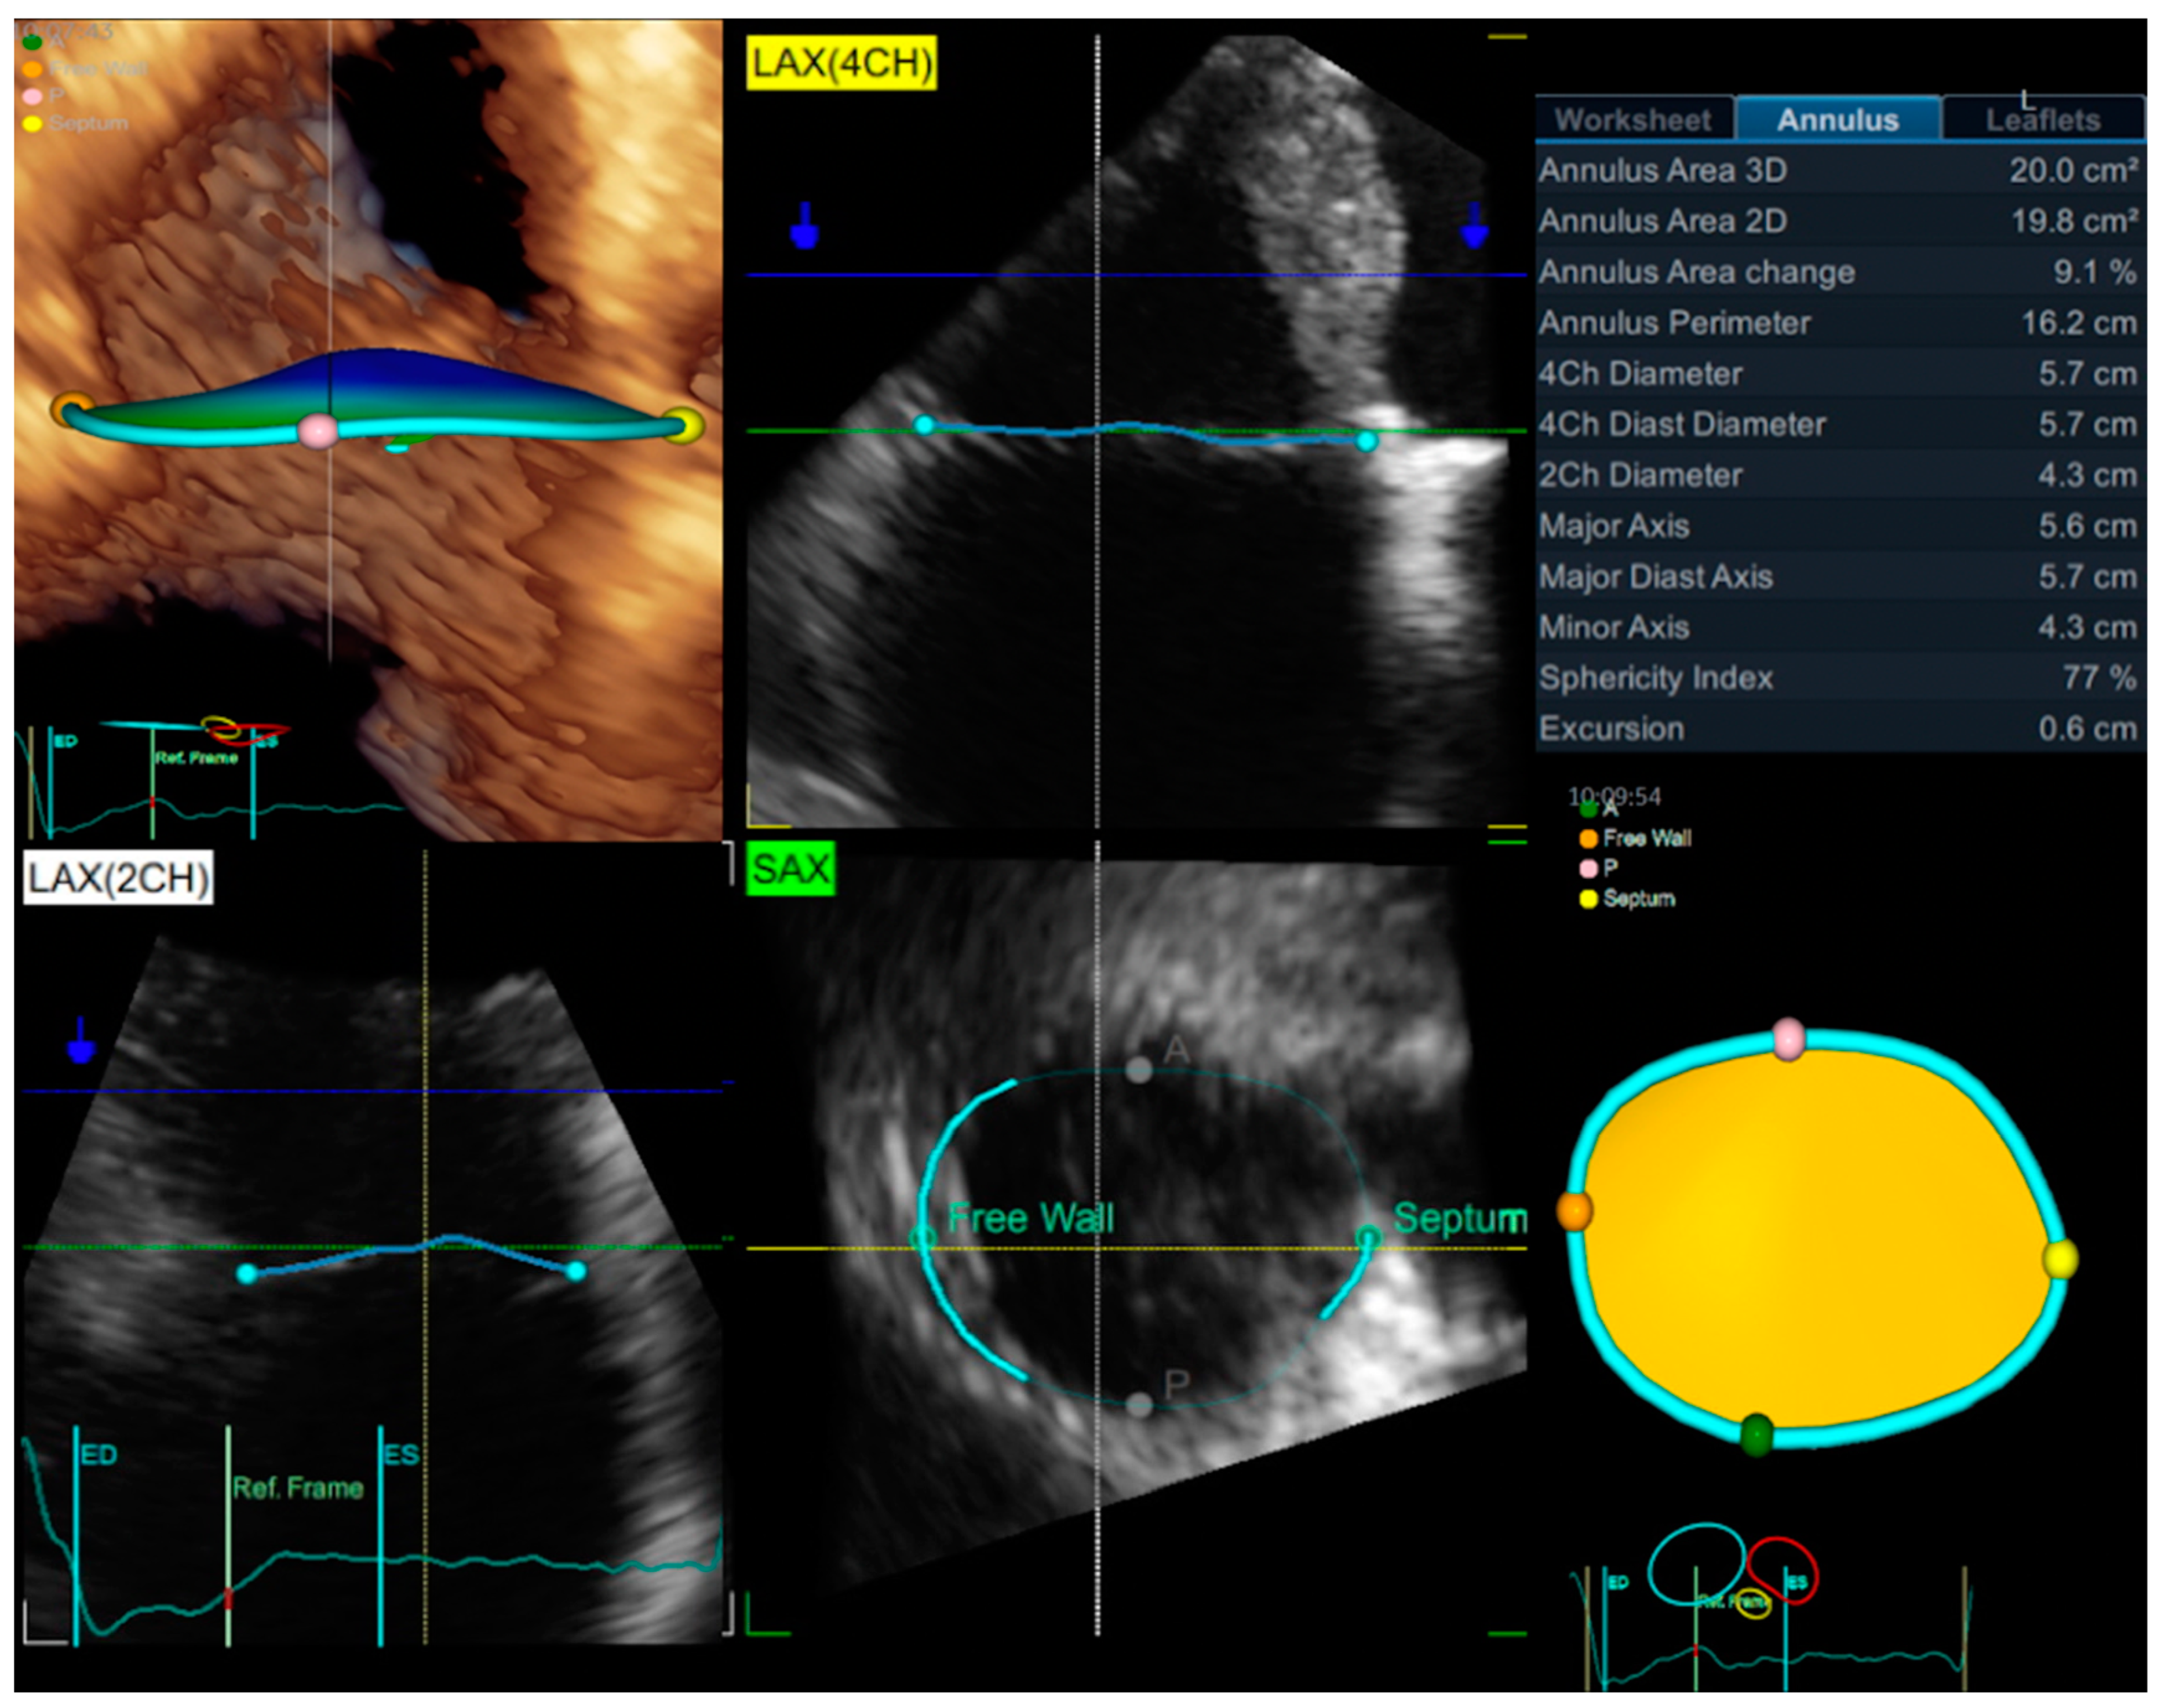Click the LAX(4CH) view label

click(x=841, y=64)
